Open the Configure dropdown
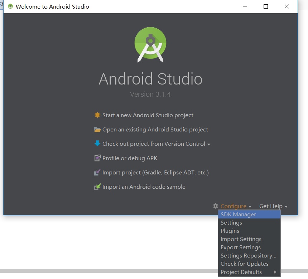 pyautogui.click(x=236, y=206)
